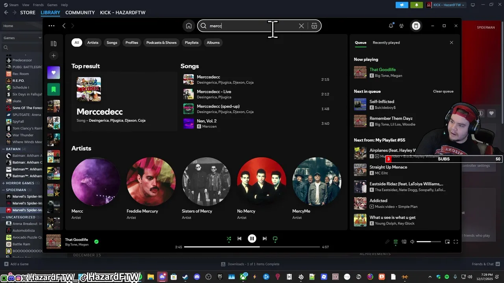Image resolution: width=504 pixels, height=283 pixels.
Task: Select Self-Inflicted in the queue
Action: [x=404, y=104]
